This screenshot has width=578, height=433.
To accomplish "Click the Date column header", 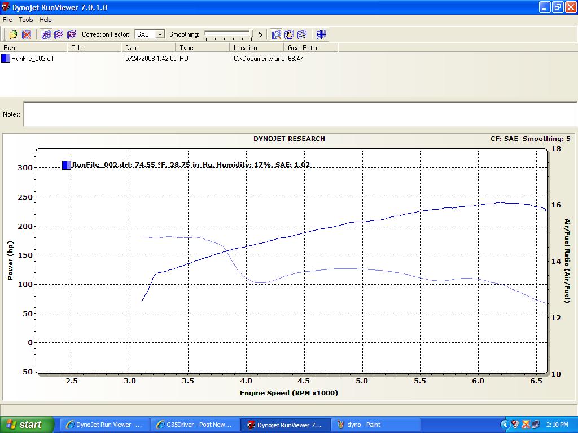I will click(x=148, y=47).
